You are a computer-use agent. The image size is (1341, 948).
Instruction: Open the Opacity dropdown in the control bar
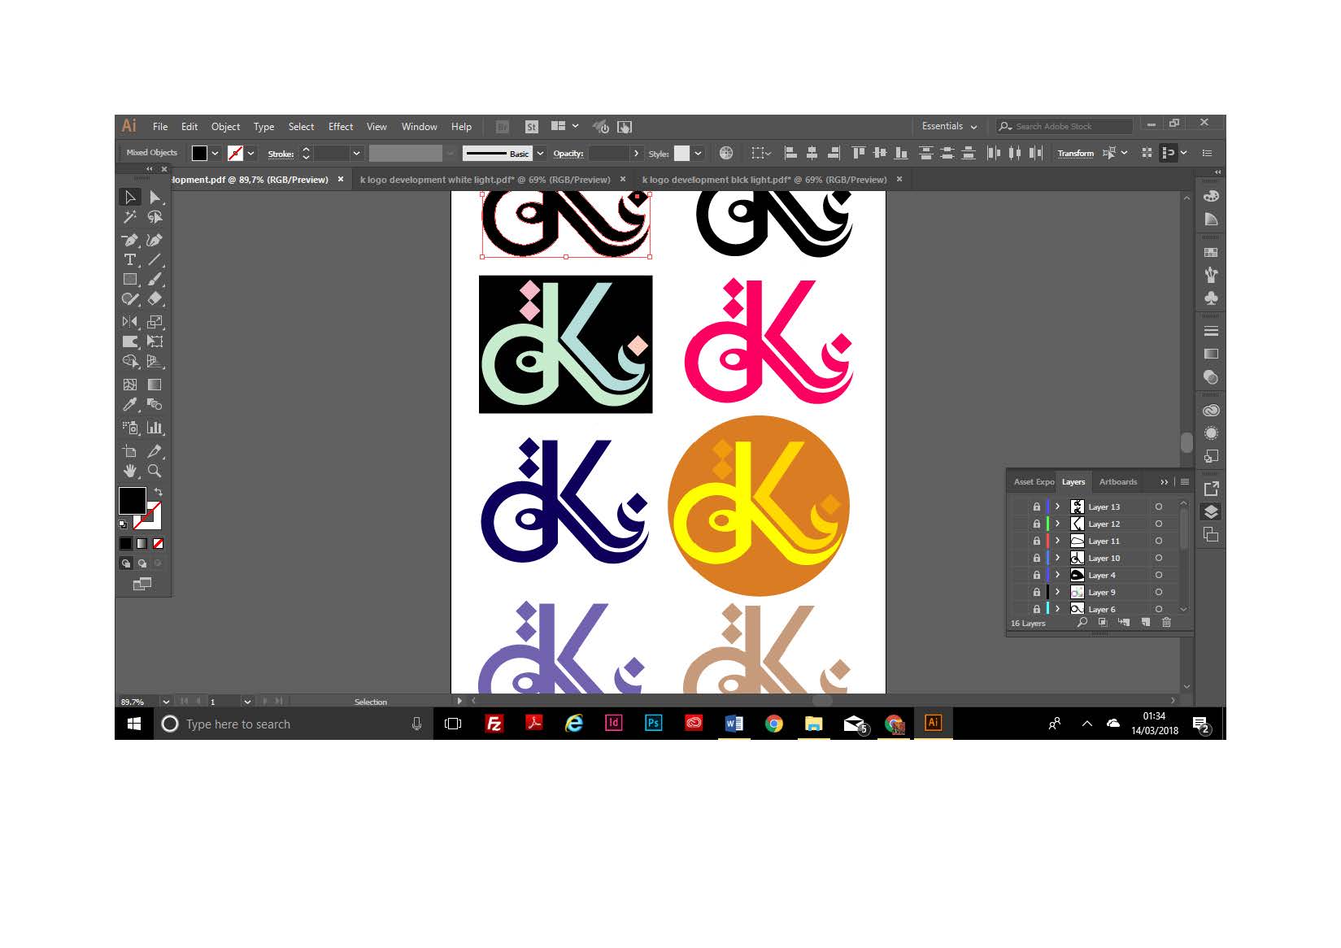[637, 154]
